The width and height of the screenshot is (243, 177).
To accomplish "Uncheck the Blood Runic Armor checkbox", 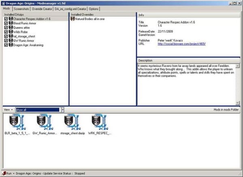I will (x=6, y=23).
